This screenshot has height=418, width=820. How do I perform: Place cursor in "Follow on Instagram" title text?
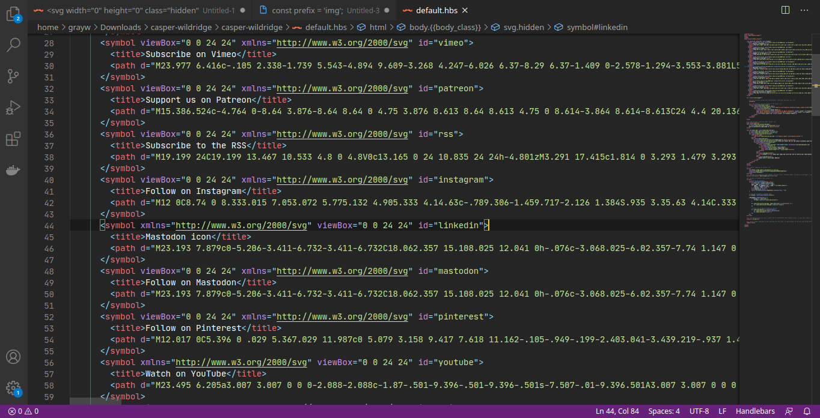point(194,192)
